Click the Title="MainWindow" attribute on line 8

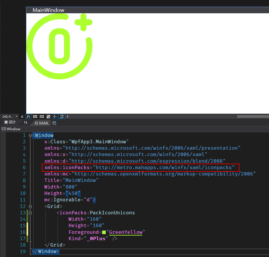click(x=71, y=180)
